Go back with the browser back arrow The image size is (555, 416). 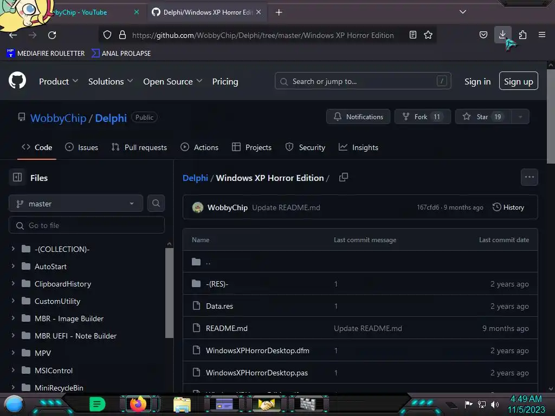pyautogui.click(x=13, y=35)
